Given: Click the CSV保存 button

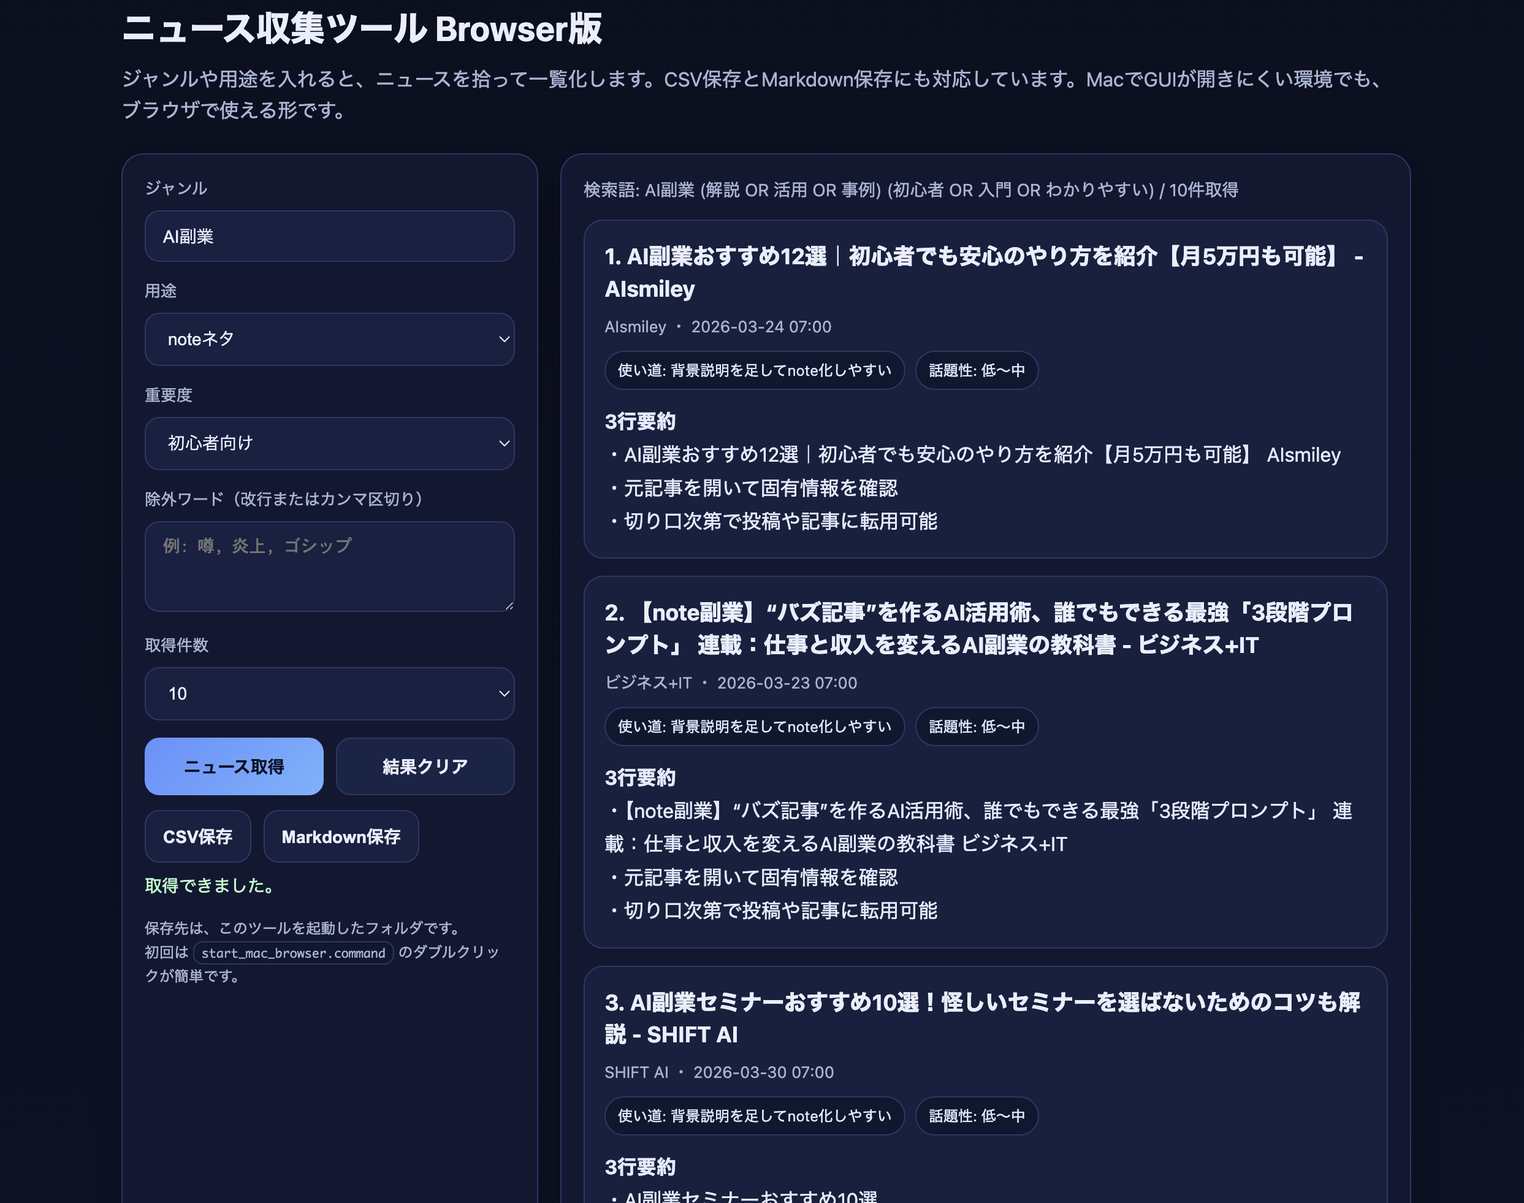Looking at the screenshot, I should pos(197,836).
